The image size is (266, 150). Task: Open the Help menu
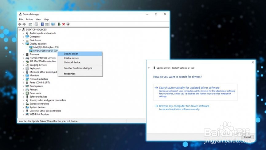coord(46,19)
